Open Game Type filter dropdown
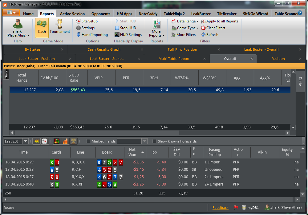Image resolution: width=308 pixels, height=215 pixels. pyautogui.click(x=184, y=28)
